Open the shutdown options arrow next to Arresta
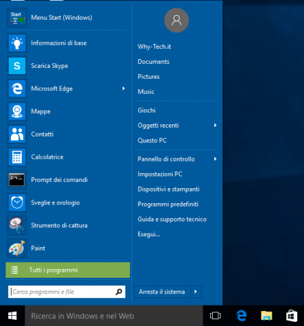The height and width of the screenshot is (326, 304). tap(196, 292)
